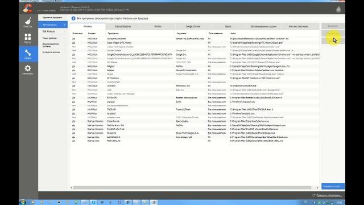Click the Microsoft Corporation publisher cell
This screenshot has width=364, height=205.
186,70
